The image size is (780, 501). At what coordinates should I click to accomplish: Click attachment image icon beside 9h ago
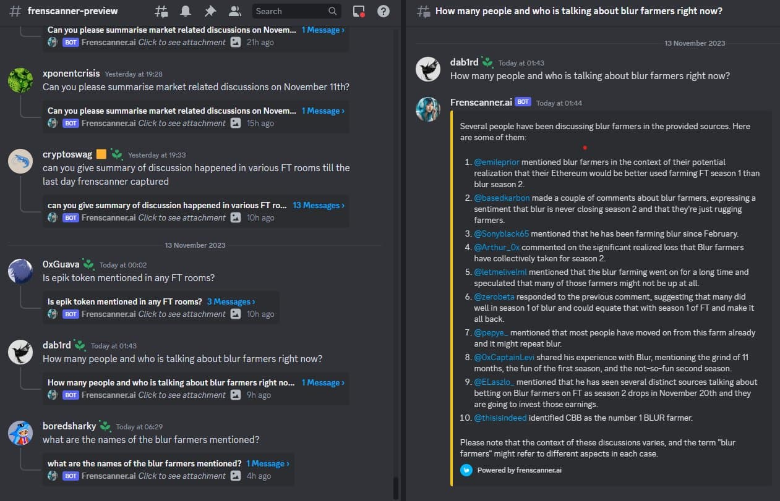click(236, 395)
